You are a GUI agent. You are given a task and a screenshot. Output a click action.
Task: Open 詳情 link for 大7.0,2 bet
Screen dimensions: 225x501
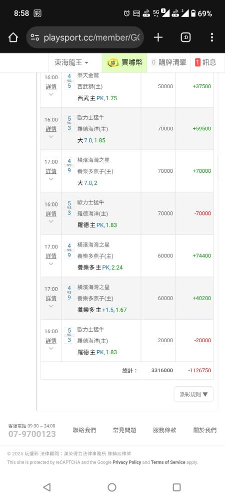pos(51,171)
